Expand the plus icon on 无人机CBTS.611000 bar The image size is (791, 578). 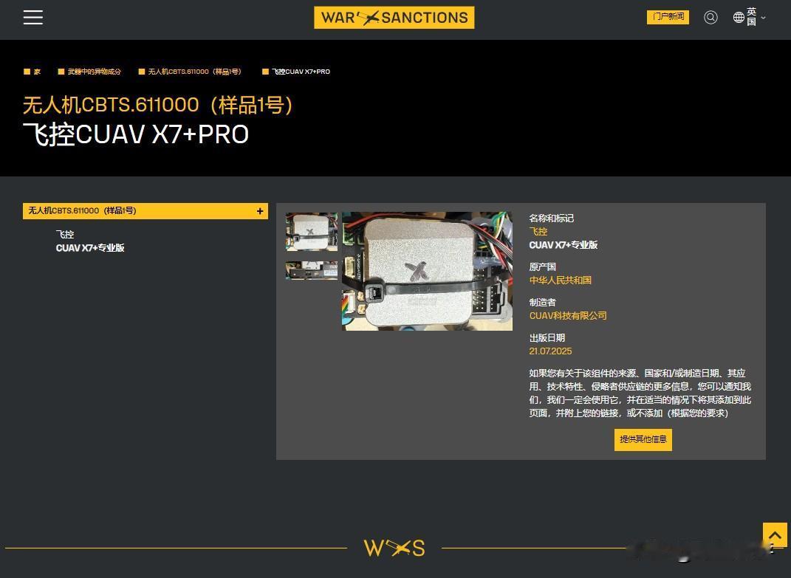pos(260,211)
